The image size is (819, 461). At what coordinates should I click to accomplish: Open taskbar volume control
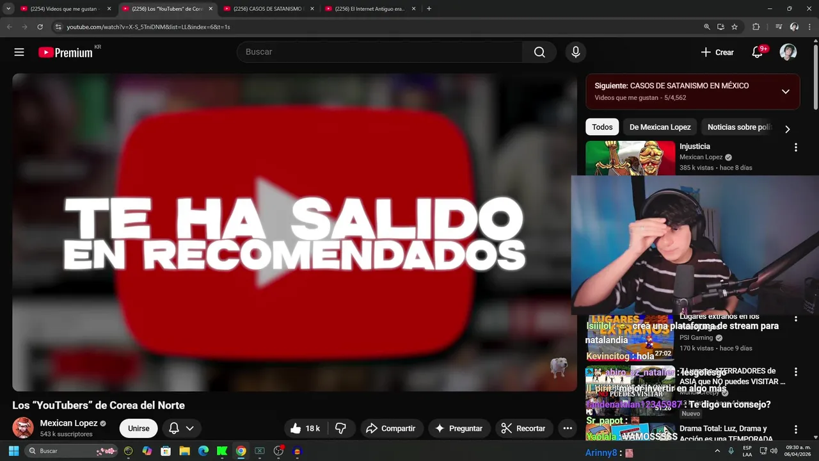click(774, 451)
